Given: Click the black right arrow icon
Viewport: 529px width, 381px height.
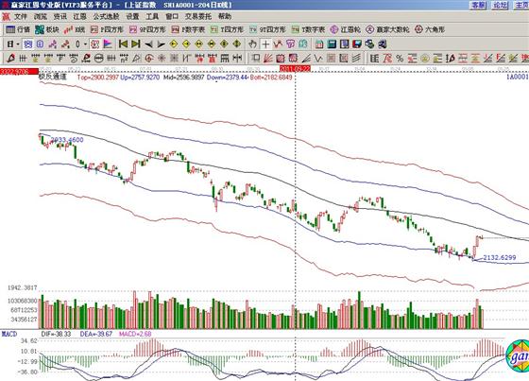Looking at the screenshot, I should 161,44.
